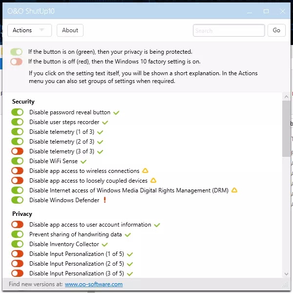Click green checkmark beside Input Personalization (1 of 5)
Viewport: 293px width, 293px height.
point(130,254)
